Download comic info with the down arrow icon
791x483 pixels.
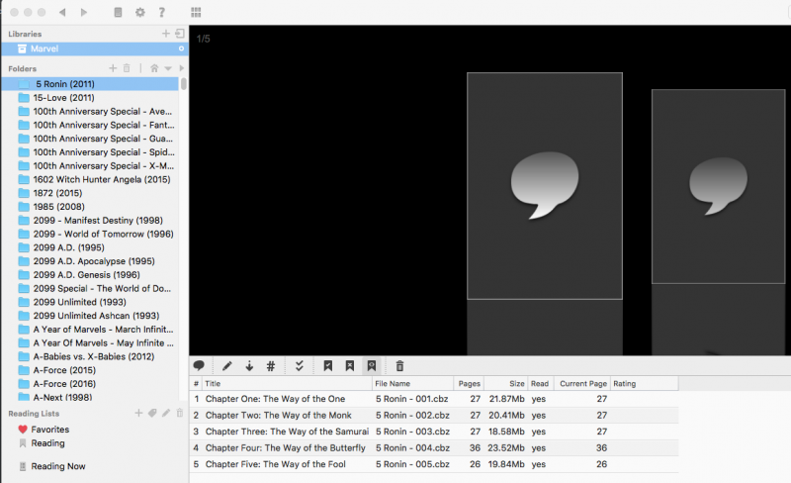(249, 366)
